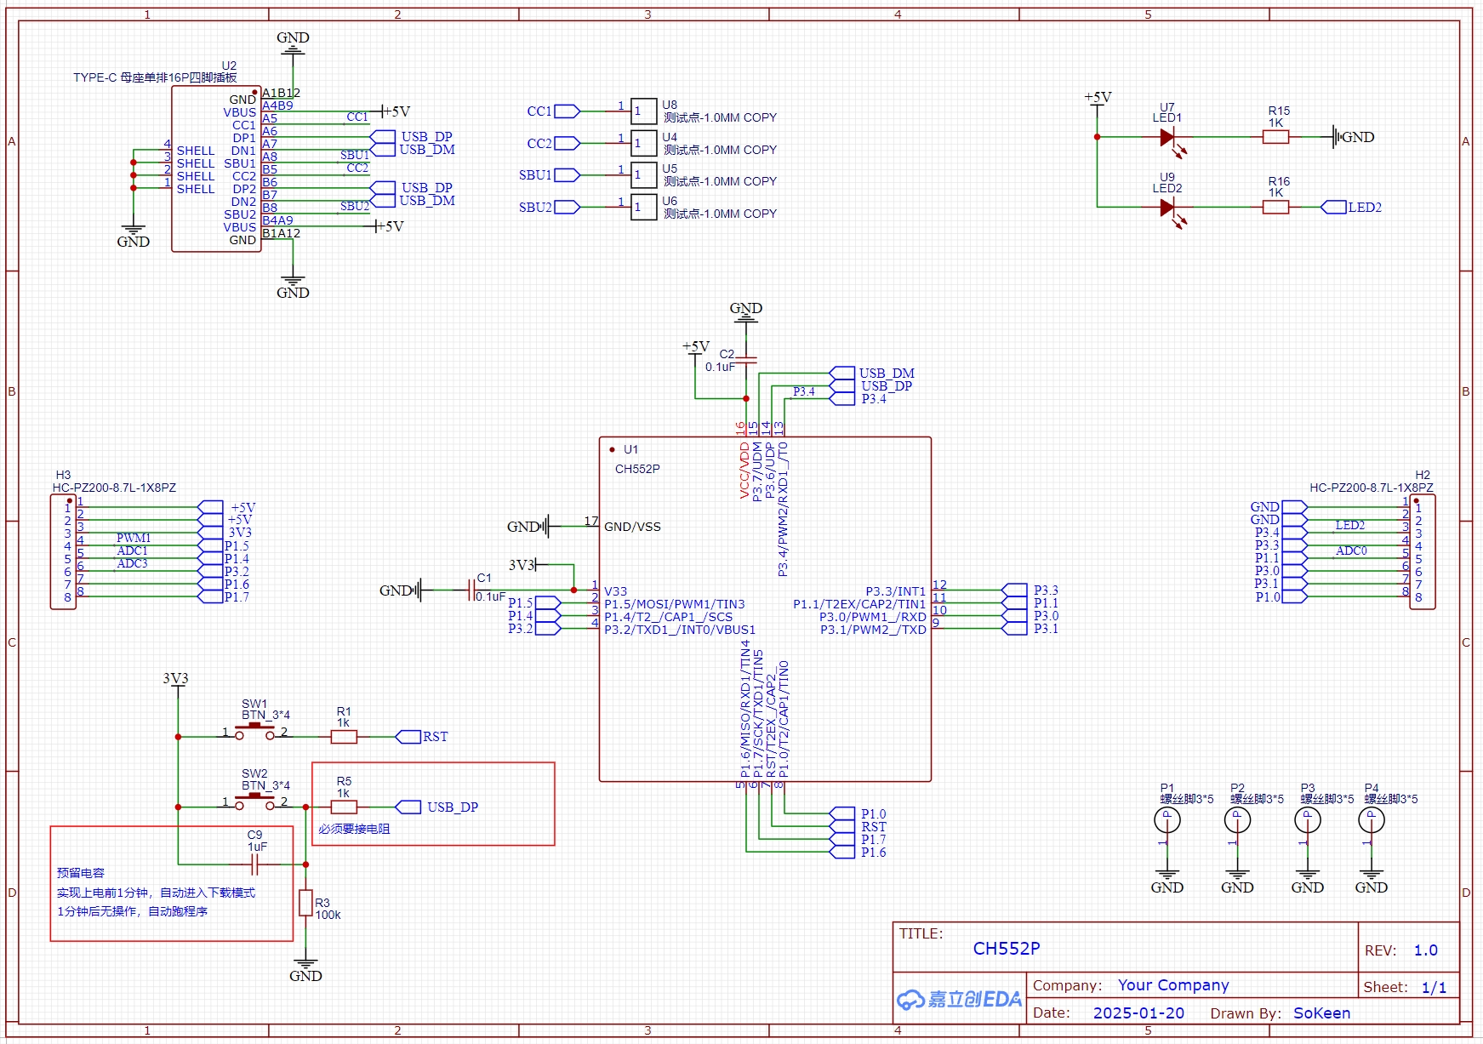Select the C9 1uF capacitor symbol
This screenshot has height=1044, width=1483.
click(x=254, y=865)
